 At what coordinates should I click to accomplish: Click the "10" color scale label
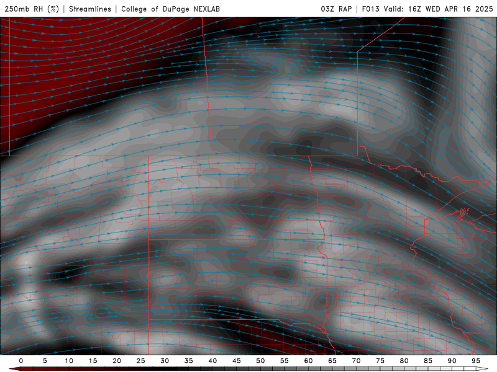point(69,361)
